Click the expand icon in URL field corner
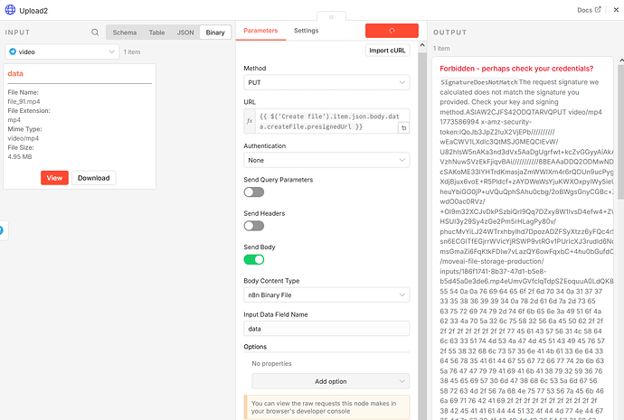This screenshot has height=420, width=624. (x=403, y=128)
